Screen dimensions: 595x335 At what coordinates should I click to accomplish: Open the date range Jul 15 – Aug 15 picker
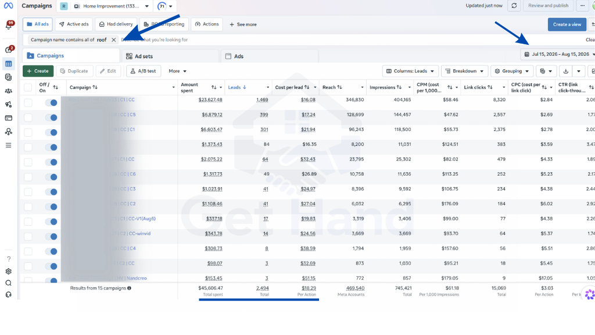[558, 54]
